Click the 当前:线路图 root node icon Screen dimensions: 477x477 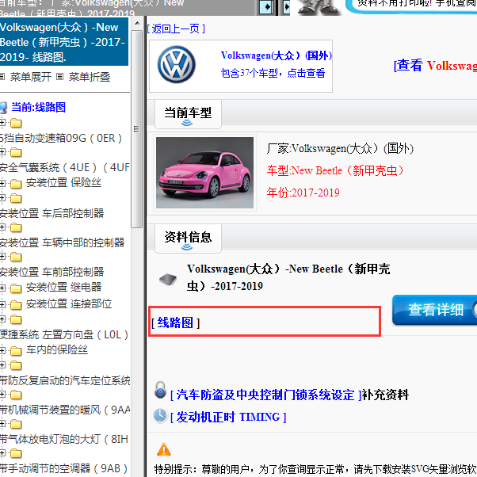pos(3,108)
